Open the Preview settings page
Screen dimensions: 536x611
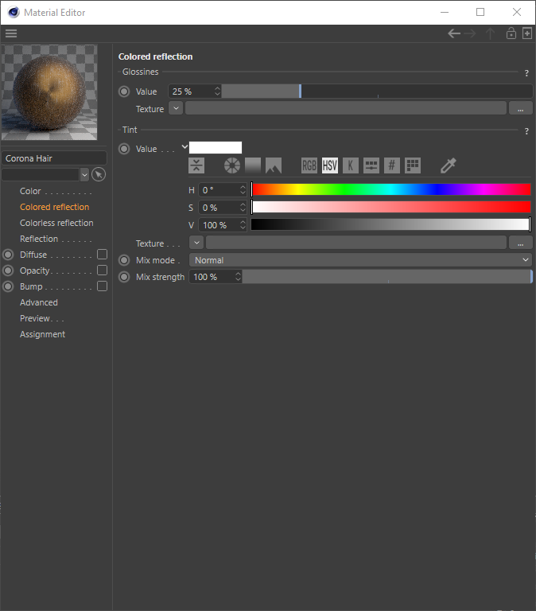[x=35, y=318]
